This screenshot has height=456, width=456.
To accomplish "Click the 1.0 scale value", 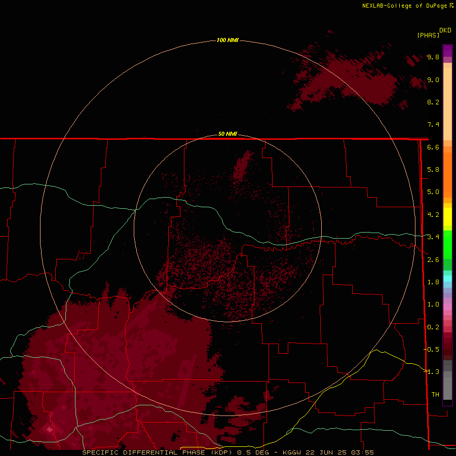I will [433, 305].
